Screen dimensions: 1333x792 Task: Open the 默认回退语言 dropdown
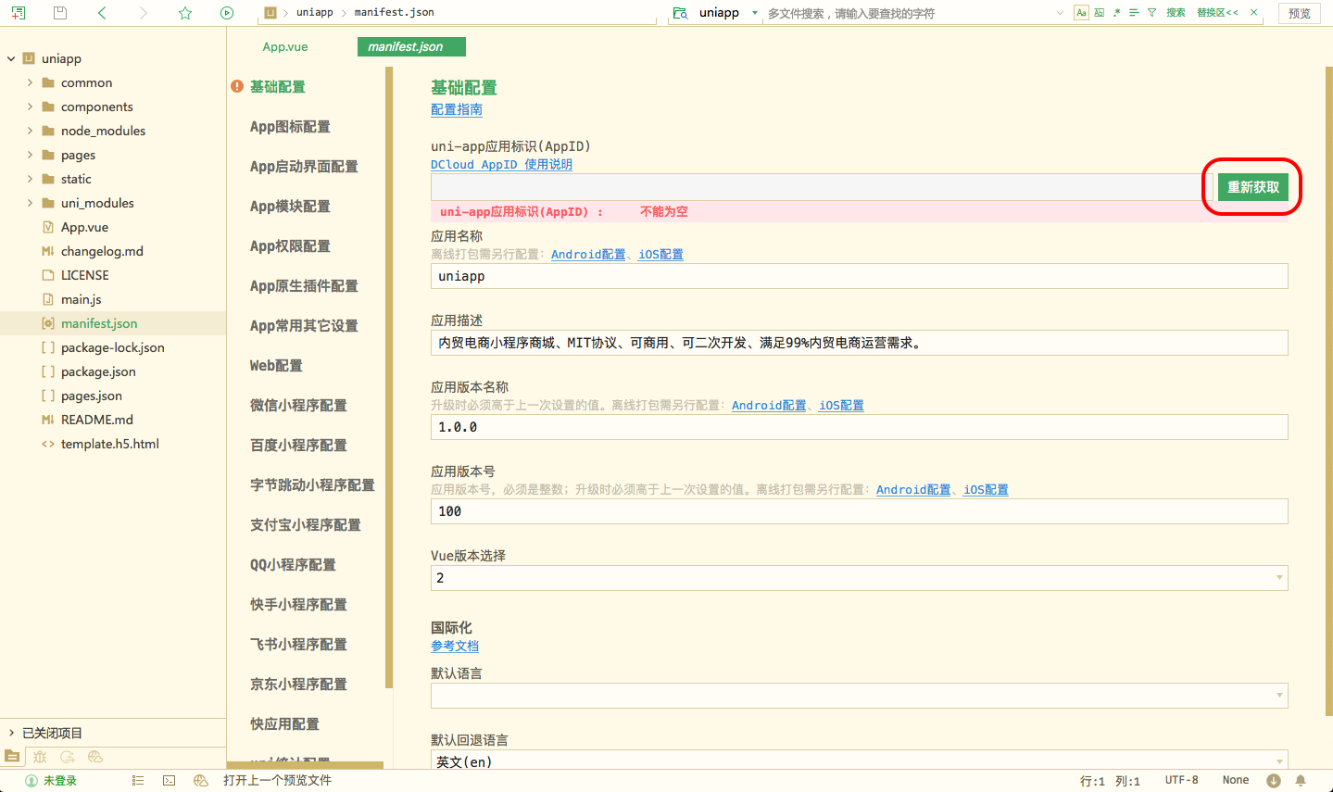[x=860, y=761]
